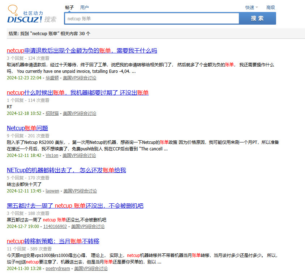305x274 pixels.
Task: Open 美国VPS综合讨论 forum link beside Vis1on
Action: [79, 155]
